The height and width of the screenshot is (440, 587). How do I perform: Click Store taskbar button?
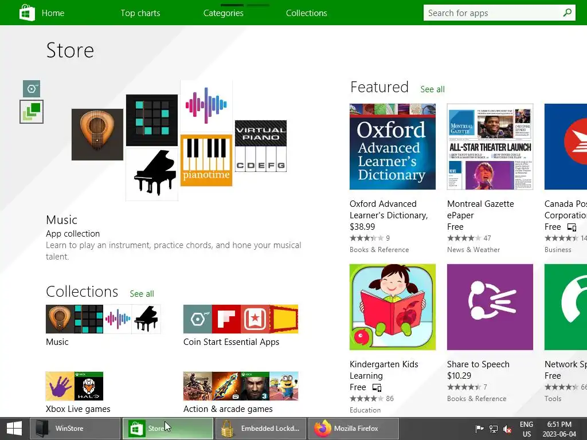coord(168,429)
